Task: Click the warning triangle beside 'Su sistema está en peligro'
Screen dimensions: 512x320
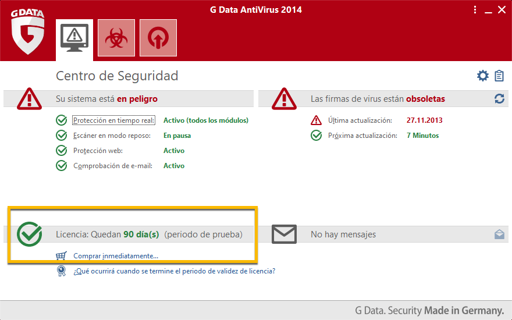Action: 30,98
